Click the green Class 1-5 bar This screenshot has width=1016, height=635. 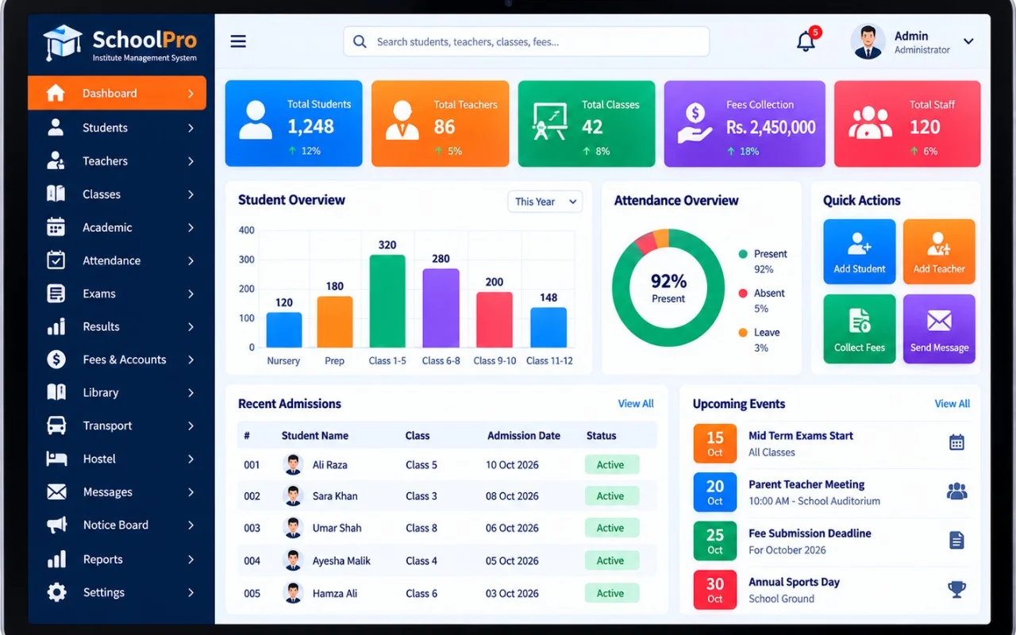(x=387, y=301)
